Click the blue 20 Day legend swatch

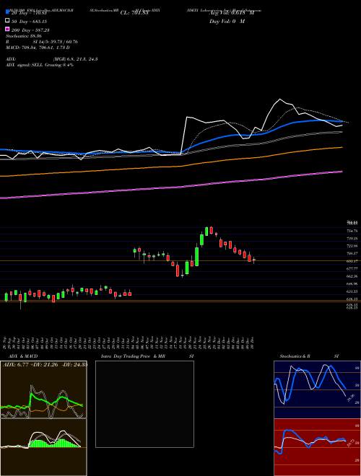pyautogui.click(x=7, y=12)
